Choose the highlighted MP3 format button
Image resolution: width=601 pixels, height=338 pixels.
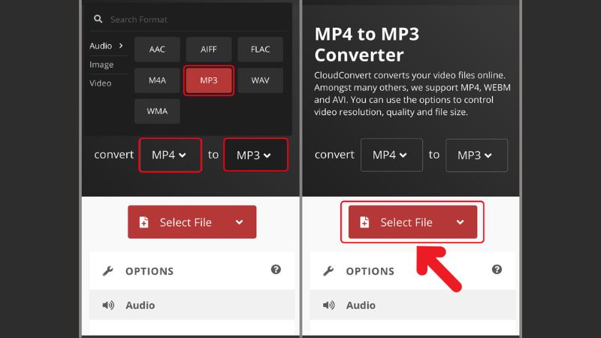pos(209,80)
